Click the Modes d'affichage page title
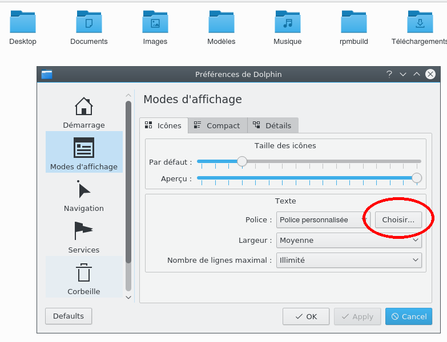This screenshot has height=342, width=447. pyautogui.click(x=193, y=99)
